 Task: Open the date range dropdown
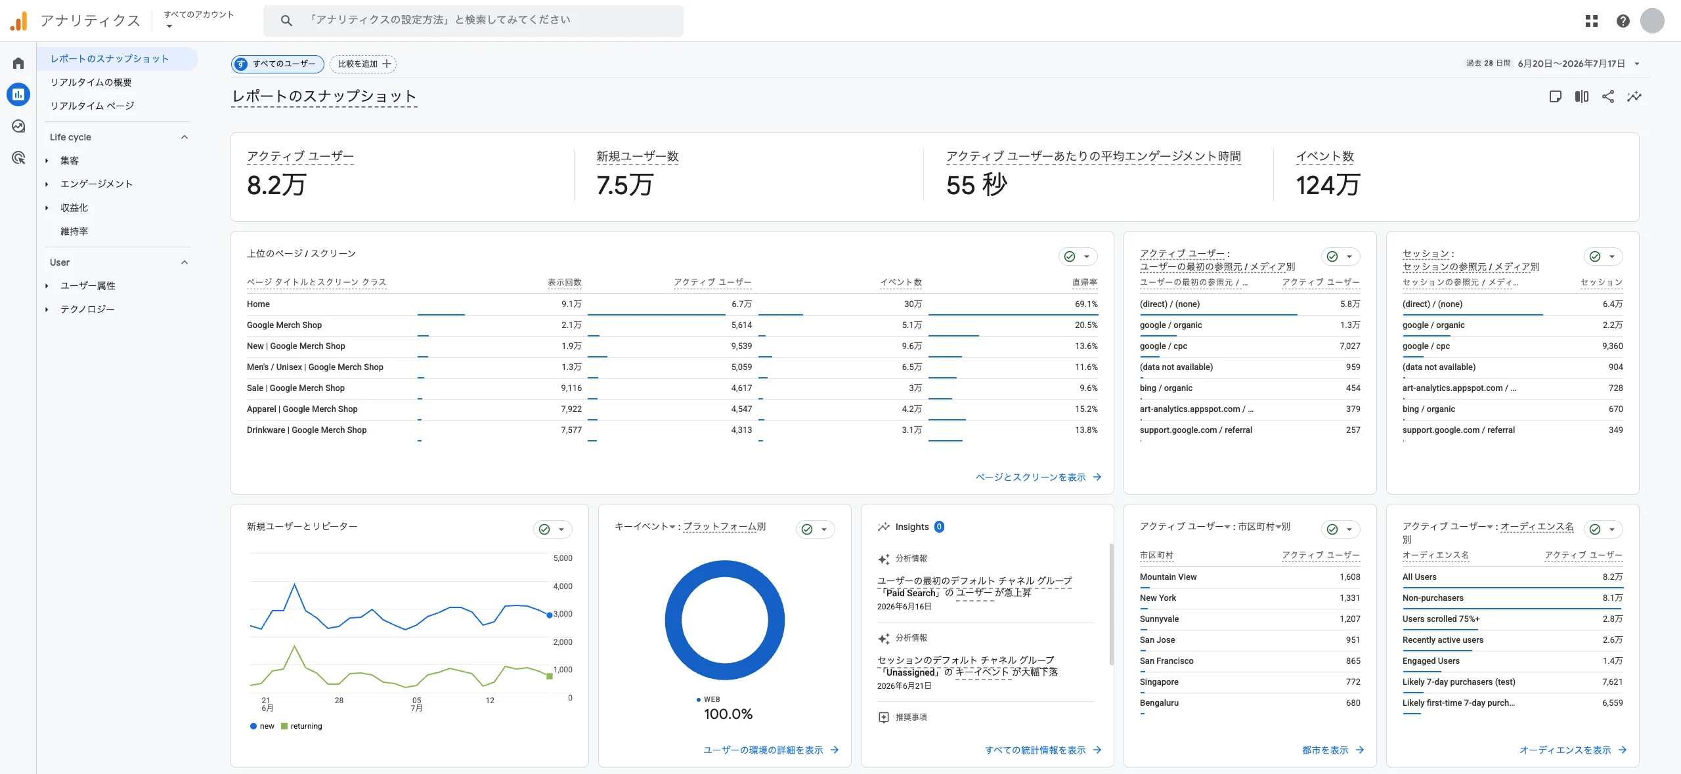point(1637,64)
